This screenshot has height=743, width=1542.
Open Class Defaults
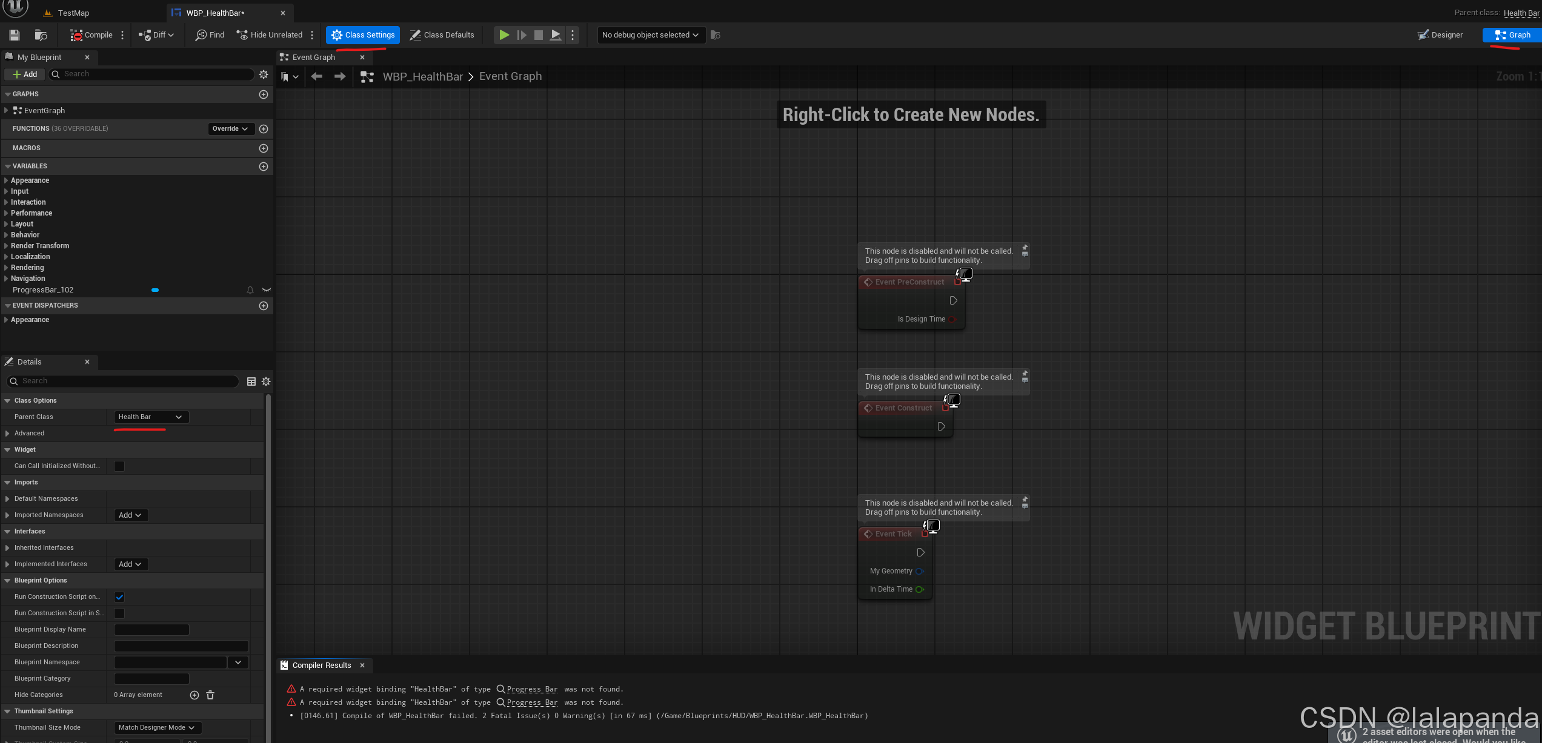(x=442, y=35)
